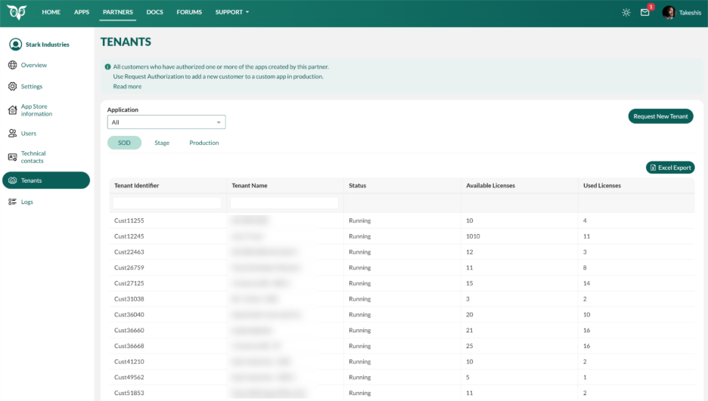This screenshot has height=401, width=708.
Task: Open Overview globe icon in sidebar
Action: [13, 66]
